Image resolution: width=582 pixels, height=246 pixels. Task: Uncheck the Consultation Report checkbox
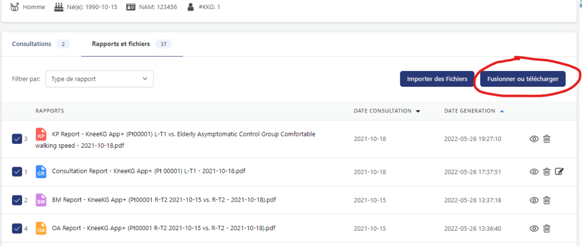click(x=16, y=172)
